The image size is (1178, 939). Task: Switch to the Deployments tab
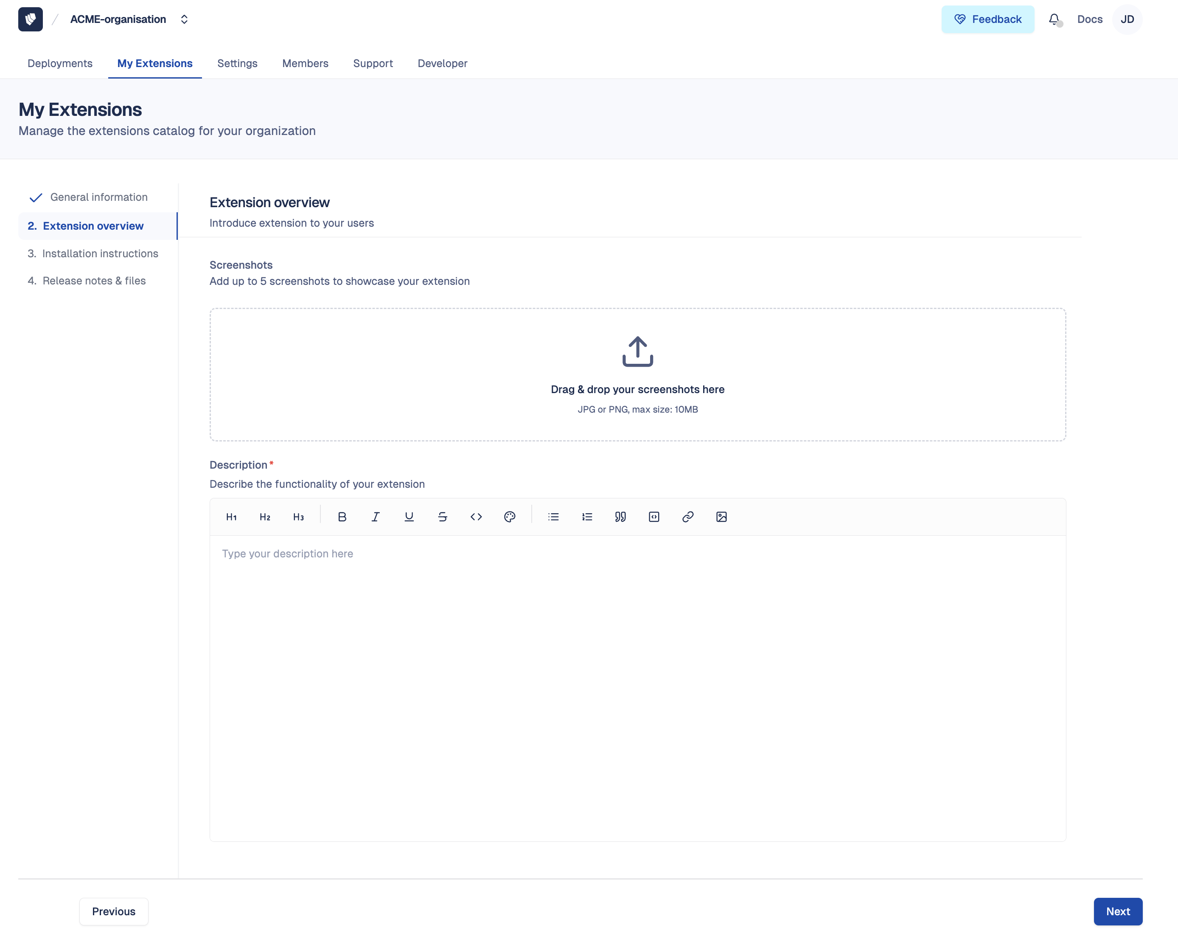point(60,63)
